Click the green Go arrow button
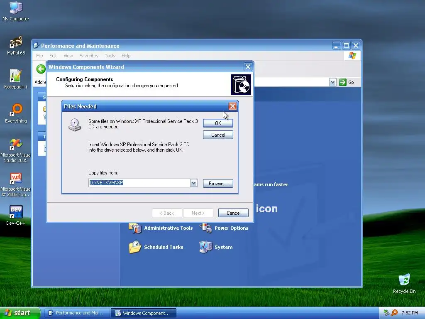This screenshot has width=425, height=319. click(x=343, y=82)
